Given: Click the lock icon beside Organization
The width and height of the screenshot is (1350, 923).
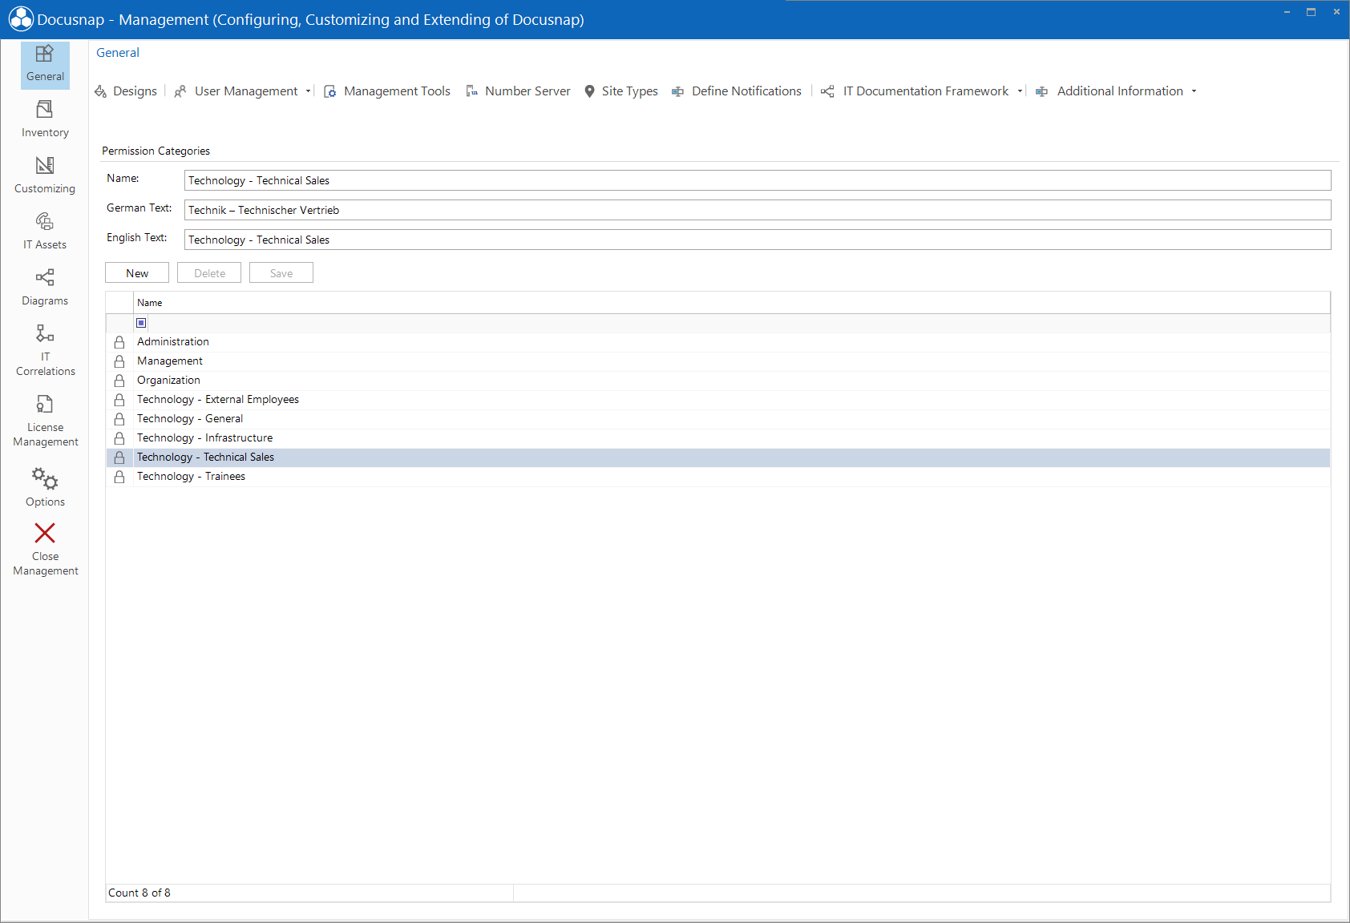Looking at the screenshot, I should pyautogui.click(x=119, y=381).
